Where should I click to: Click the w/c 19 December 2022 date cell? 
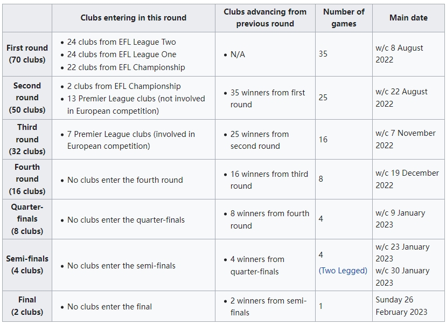click(408, 179)
